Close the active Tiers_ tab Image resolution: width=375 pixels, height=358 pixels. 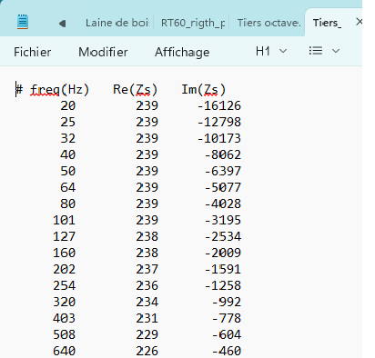[x=359, y=22]
